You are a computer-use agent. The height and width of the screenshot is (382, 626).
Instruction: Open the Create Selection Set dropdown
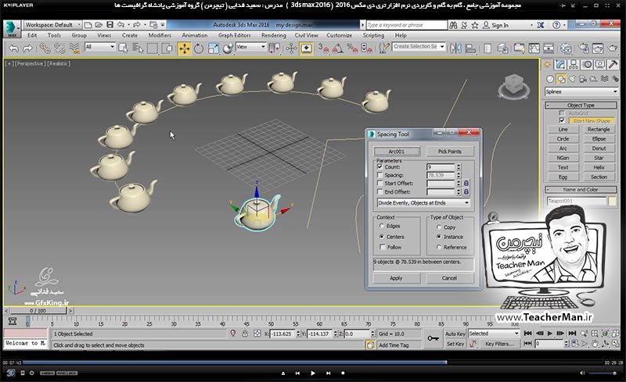(x=419, y=47)
